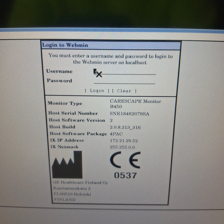The image size is (224, 224).
Task: Click the manufacturer factory icon
Action: coord(67,165)
